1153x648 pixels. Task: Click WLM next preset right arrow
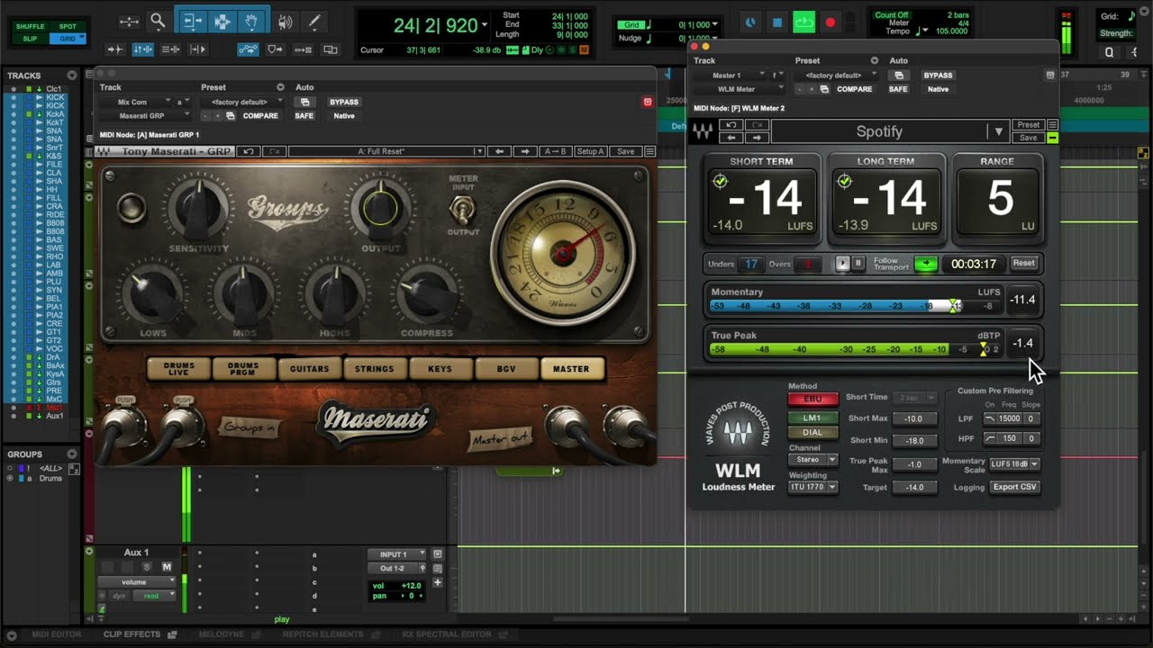tap(755, 138)
